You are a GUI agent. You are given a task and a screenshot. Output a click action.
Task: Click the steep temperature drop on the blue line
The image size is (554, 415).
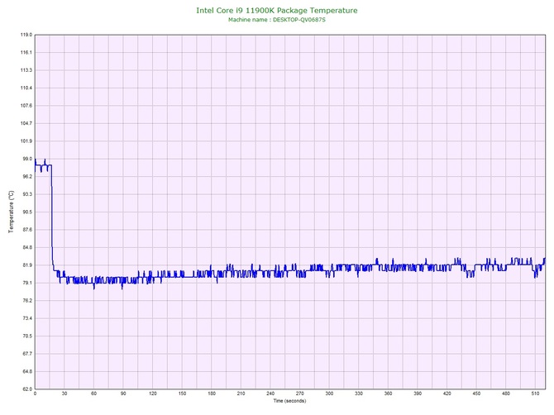pos(52,217)
